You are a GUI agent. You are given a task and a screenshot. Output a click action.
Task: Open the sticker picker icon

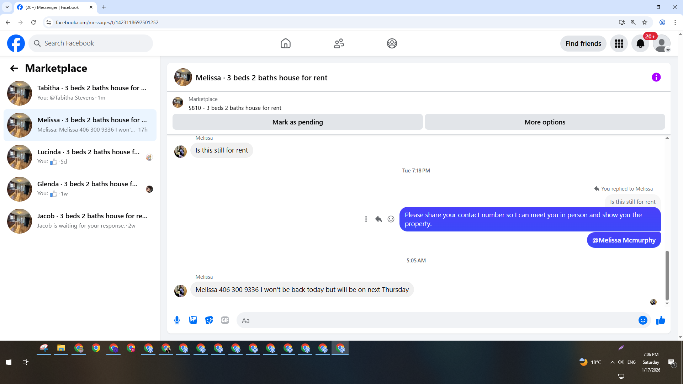(x=209, y=320)
